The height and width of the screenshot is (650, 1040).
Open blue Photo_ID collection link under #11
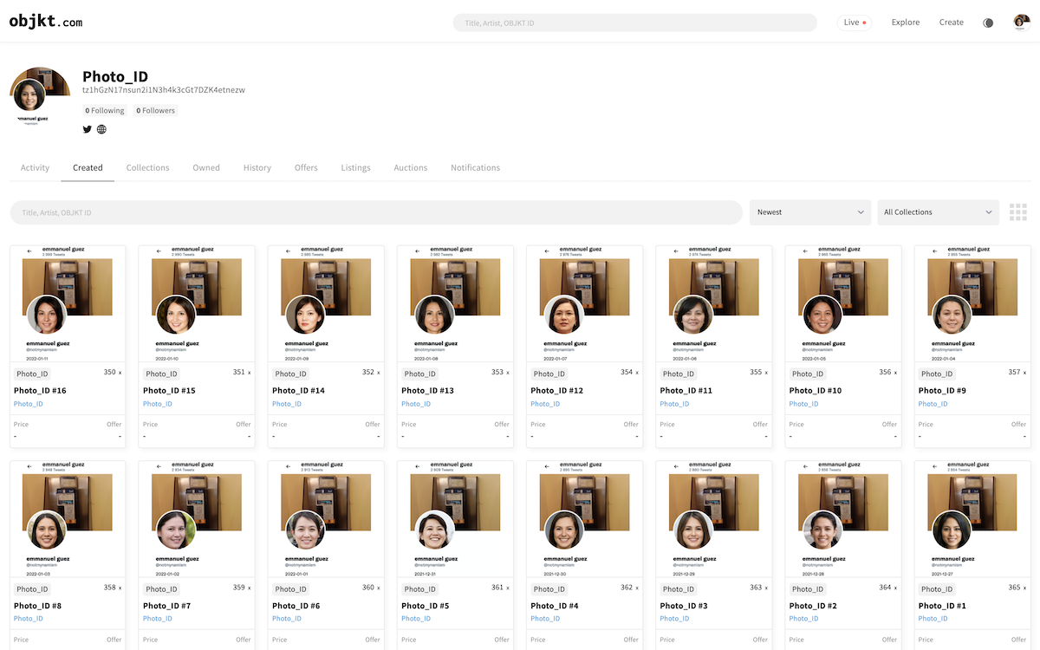tap(674, 404)
